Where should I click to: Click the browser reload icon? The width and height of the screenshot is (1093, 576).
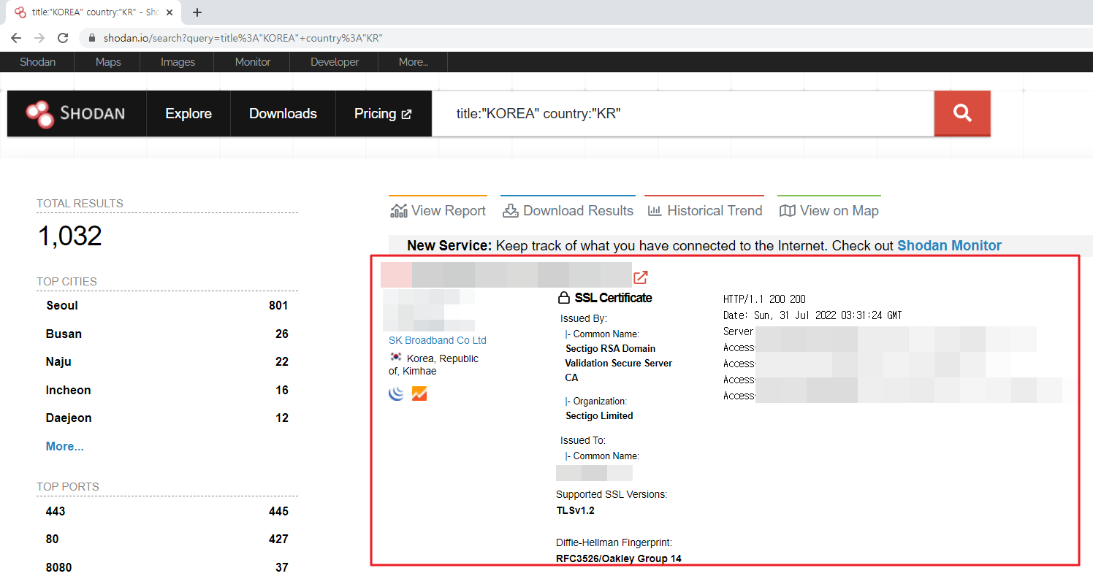click(63, 38)
